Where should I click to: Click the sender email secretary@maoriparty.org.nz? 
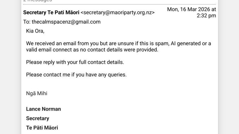(x=118, y=13)
